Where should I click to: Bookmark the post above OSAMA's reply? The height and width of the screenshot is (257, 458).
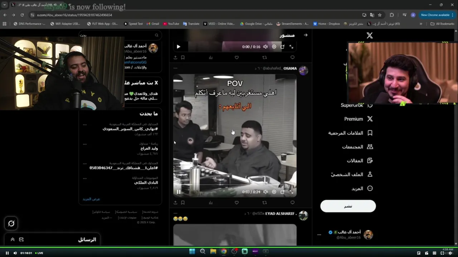tap(183, 57)
